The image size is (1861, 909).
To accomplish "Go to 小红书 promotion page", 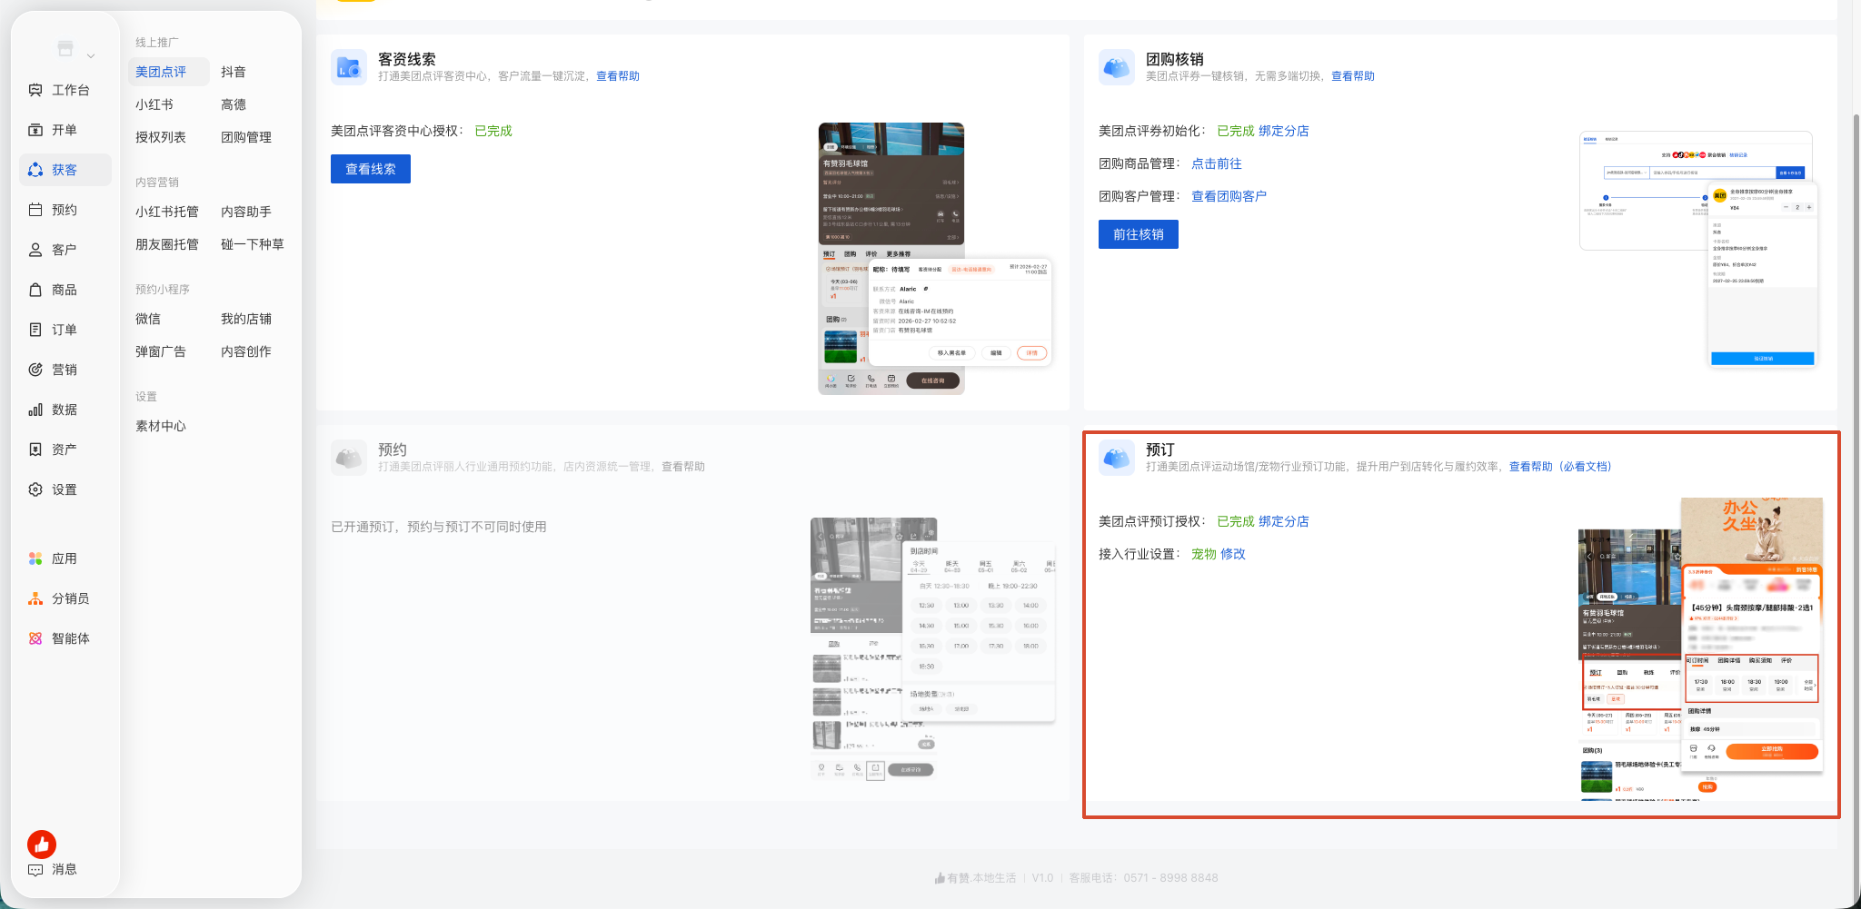I will pyautogui.click(x=154, y=104).
